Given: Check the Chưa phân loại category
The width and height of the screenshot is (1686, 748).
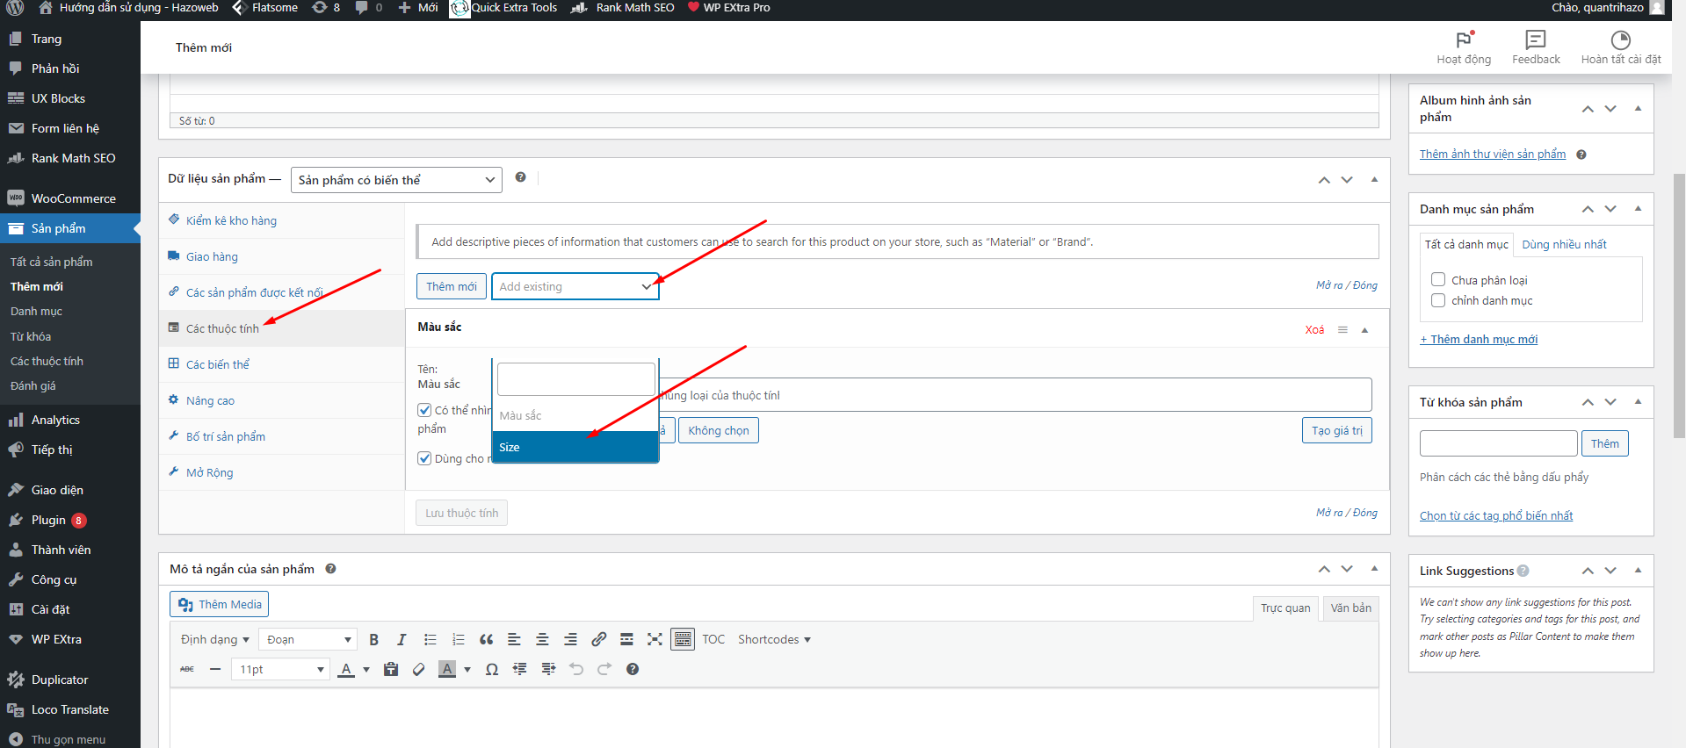Looking at the screenshot, I should pyautogui.click(x=1438, y=280).
